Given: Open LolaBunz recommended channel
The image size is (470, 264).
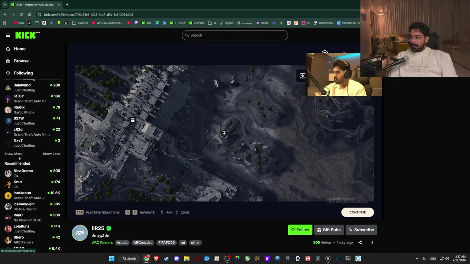Looking at the screenshot, I should click(32, 228).
